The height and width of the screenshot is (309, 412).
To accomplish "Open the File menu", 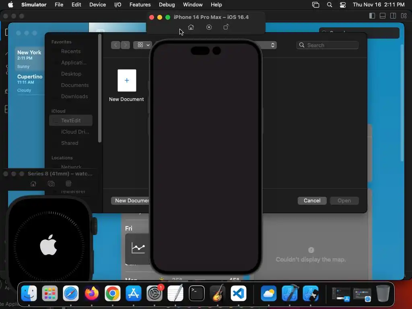I will (x=59, y=4).
